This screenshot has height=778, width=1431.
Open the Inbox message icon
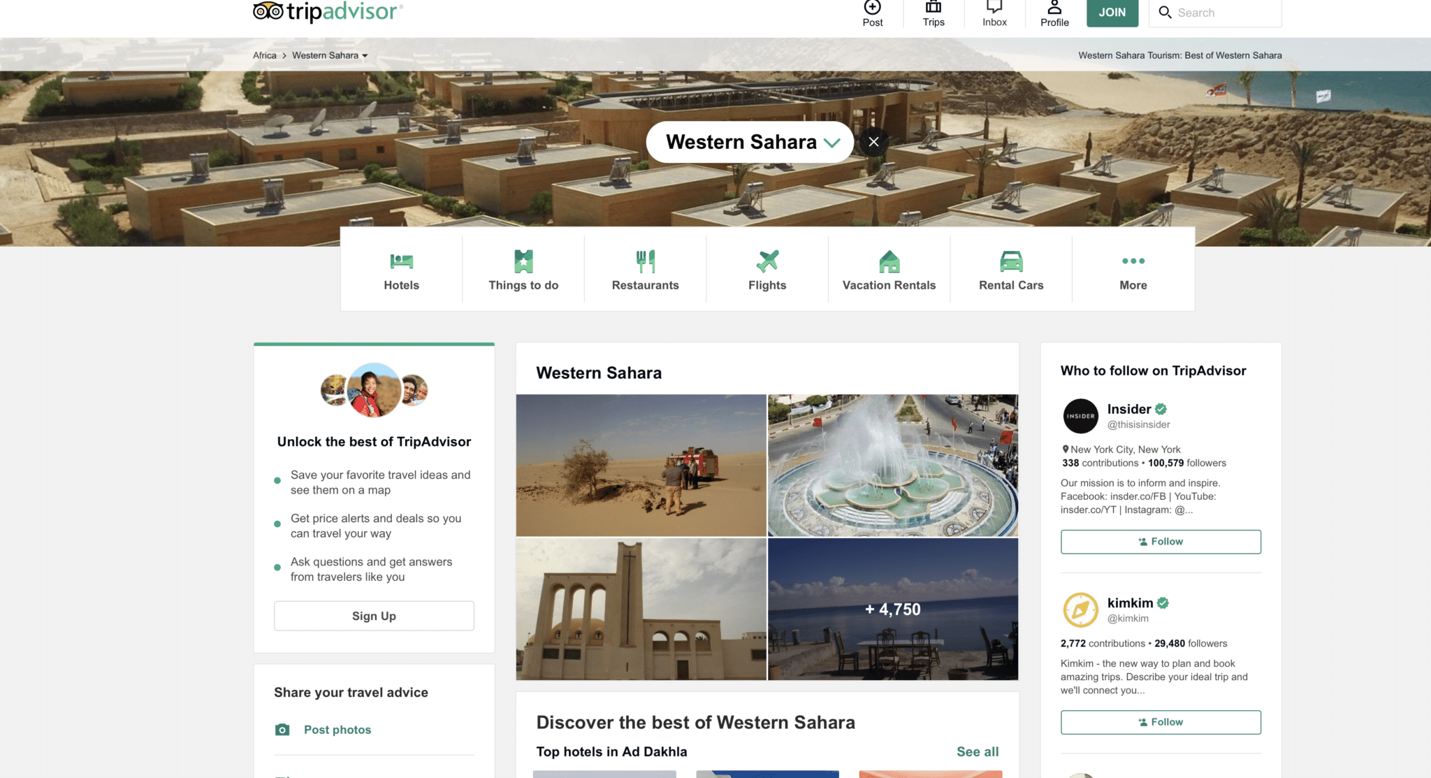[x=994, y=7]
